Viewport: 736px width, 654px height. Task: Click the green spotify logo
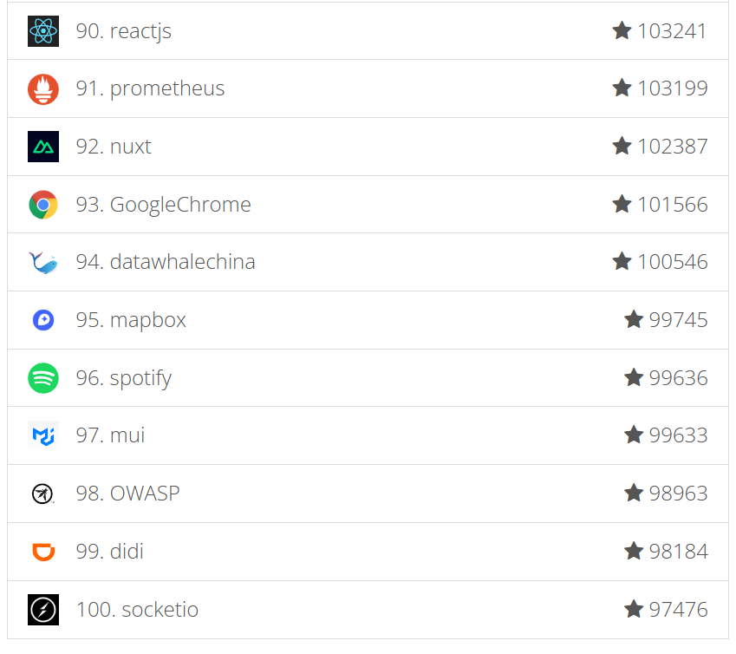[x=43, y=378]
